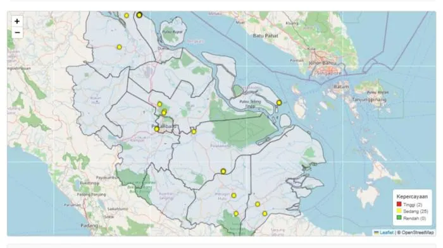The height and width of the screenshot is (248, 443).
Task: Select the yellow marker at Pekanbaru city
Action: [x=156, y=129]
